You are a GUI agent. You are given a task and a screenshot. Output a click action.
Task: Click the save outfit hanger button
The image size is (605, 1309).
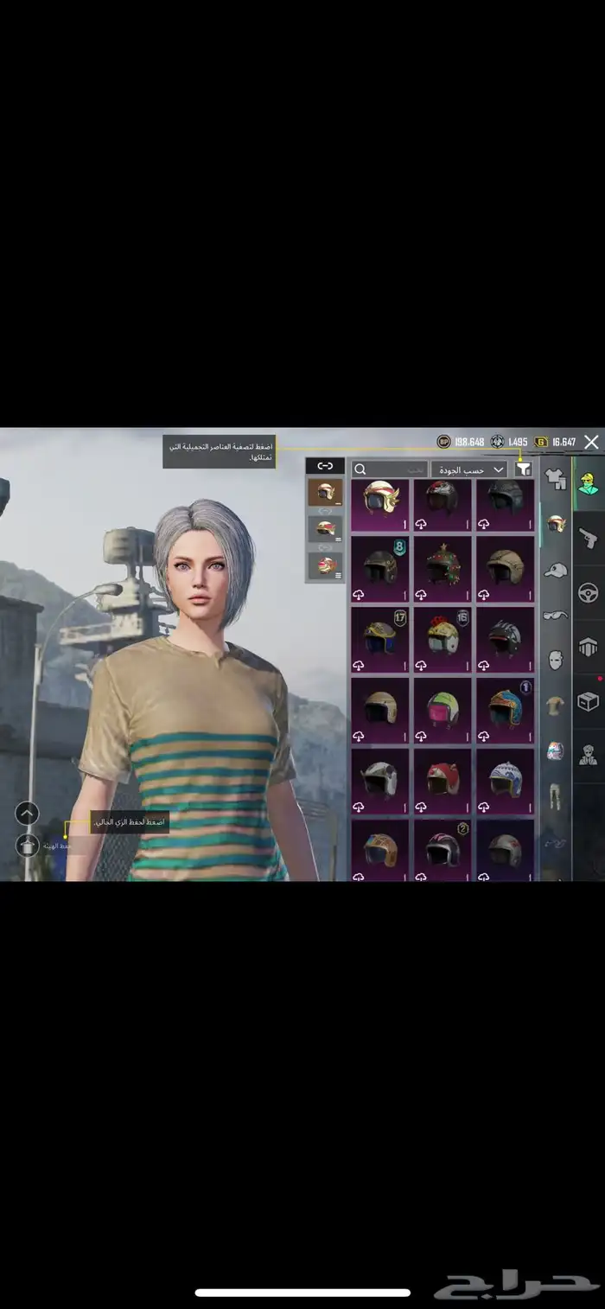coord(27,846)
